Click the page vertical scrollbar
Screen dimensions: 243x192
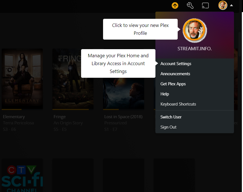click(240, 44)
